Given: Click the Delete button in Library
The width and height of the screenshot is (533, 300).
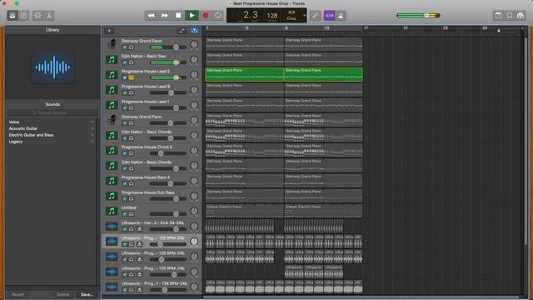Looking at the screenshot, I should [62, 294].
